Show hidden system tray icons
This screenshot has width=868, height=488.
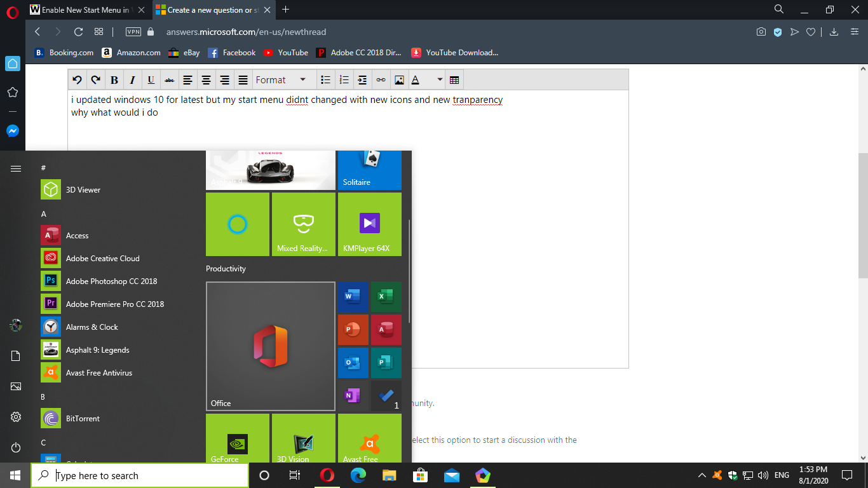point(702,475)
